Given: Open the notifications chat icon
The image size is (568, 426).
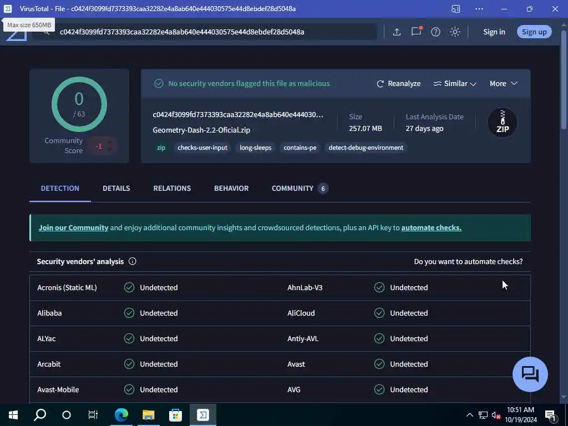Looking at the screenshot, I should [x=416, y=32].
